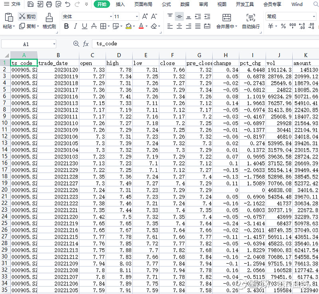Screen dimensions: 319x294
Task: Toggle underline formatting
Action: coord(84,26)
